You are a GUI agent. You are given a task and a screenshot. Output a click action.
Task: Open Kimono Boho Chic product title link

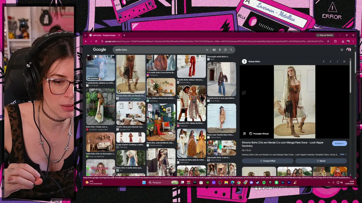[283, 144]
